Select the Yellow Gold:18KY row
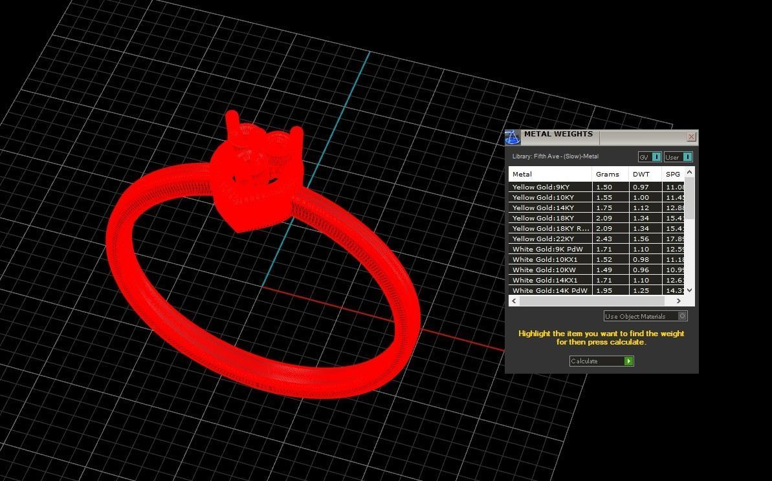 click(x=596, y=218)
